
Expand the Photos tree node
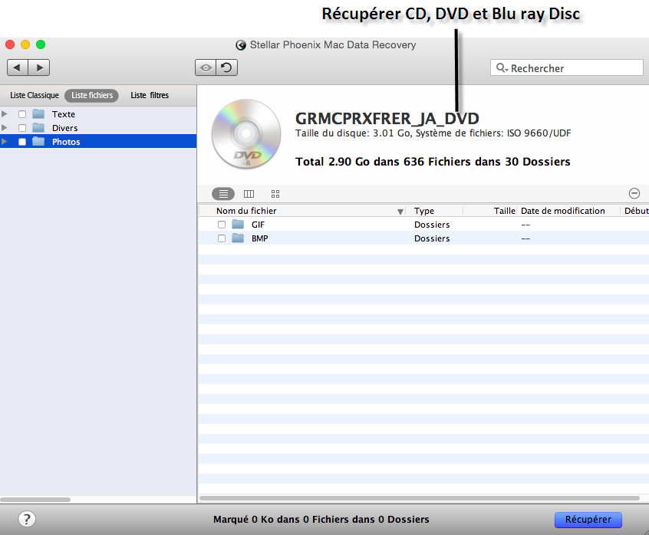[5, 141]
